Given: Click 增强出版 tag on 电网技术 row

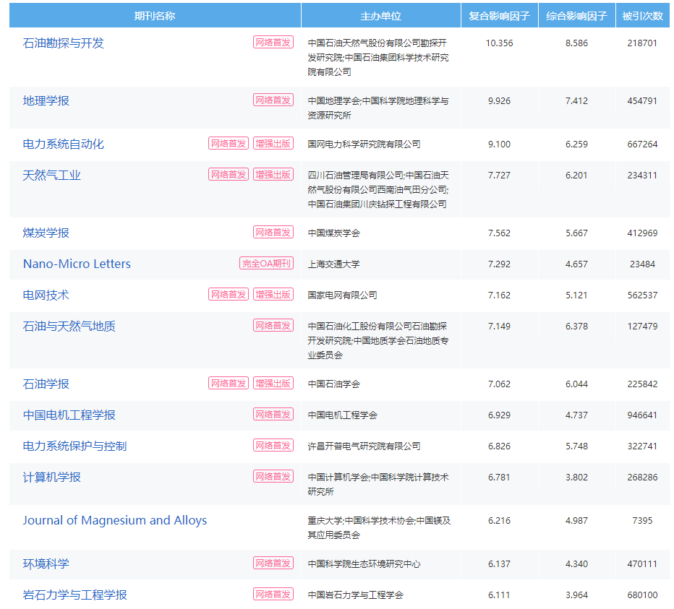Looking at the screenshot, I should [273, 294].
